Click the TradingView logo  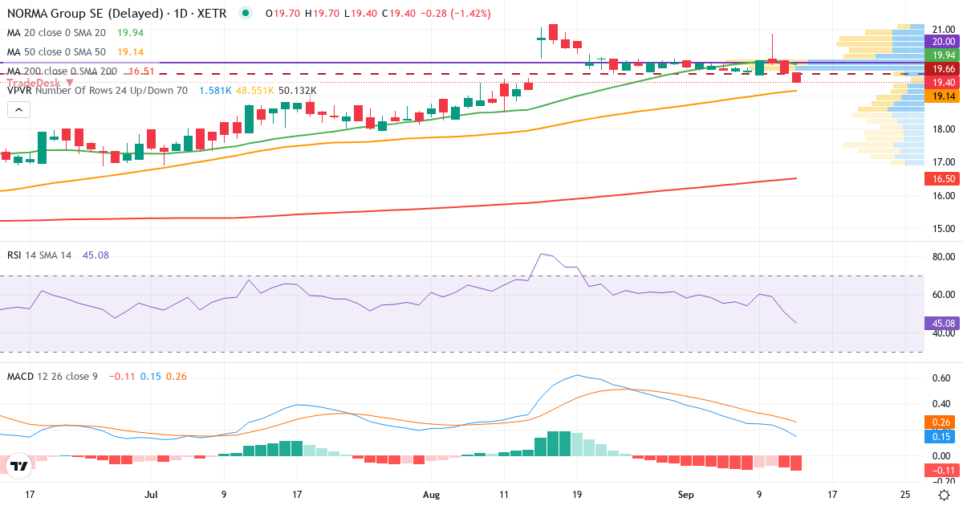pos(19,466)
